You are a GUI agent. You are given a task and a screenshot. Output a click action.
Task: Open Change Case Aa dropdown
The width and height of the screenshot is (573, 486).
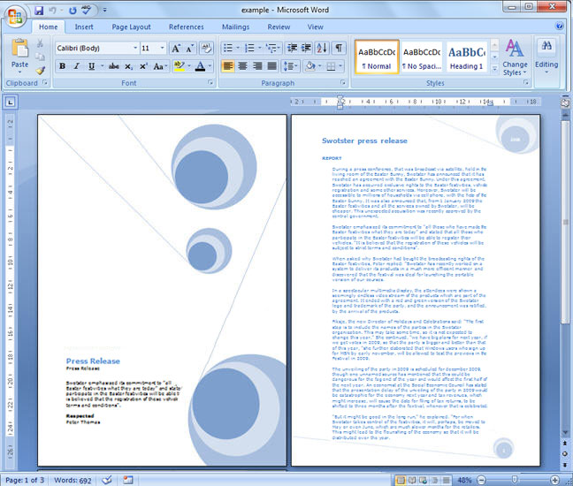pyautogui.click(x=160, y=66)
